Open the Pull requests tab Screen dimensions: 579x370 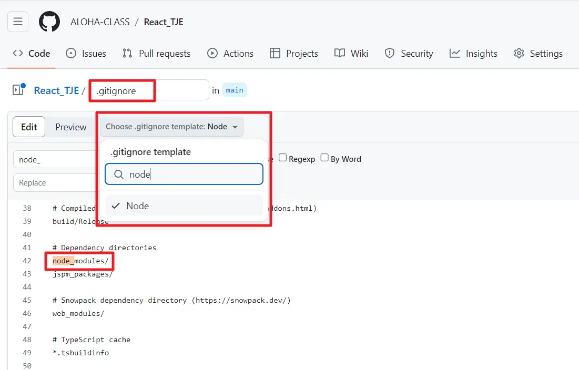[157, 54]
